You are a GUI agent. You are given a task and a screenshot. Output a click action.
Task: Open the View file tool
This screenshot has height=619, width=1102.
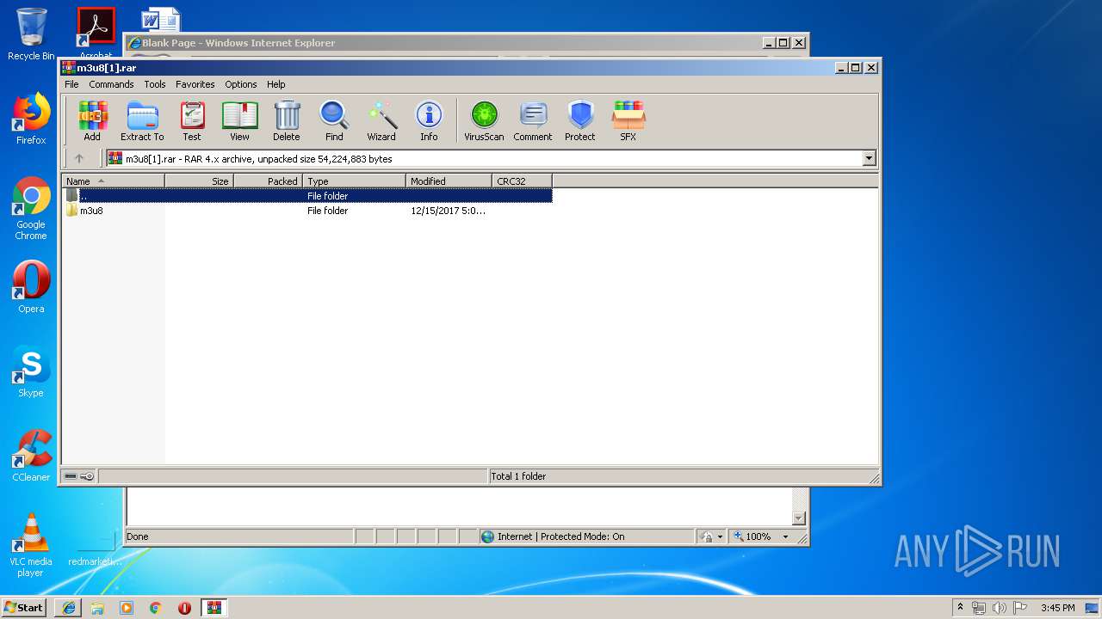click(239, 120)
